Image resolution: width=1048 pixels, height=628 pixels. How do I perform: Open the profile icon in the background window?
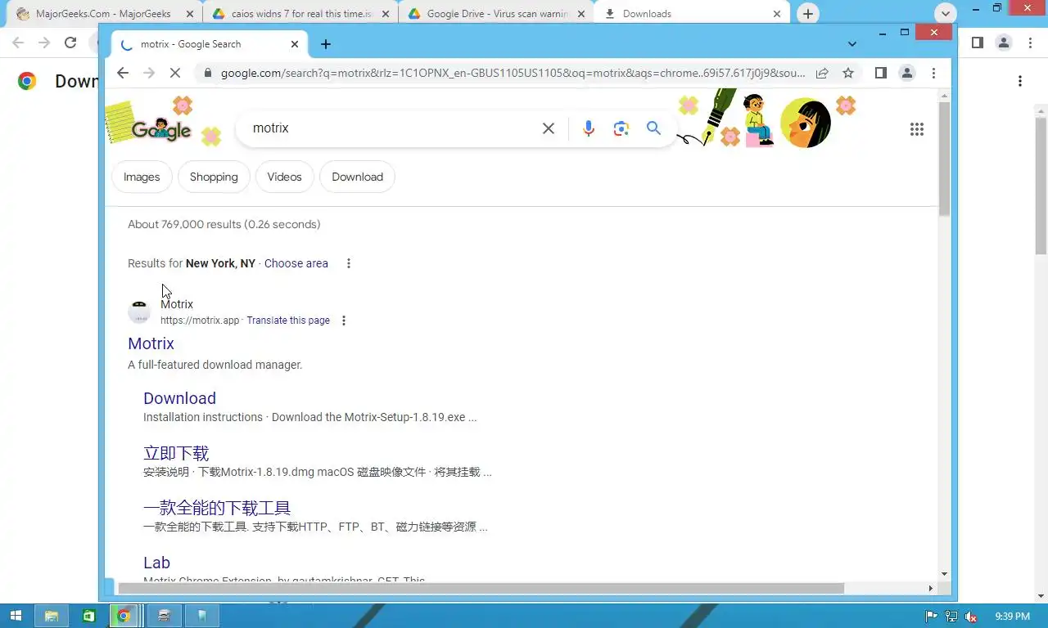pos(1004,43)
